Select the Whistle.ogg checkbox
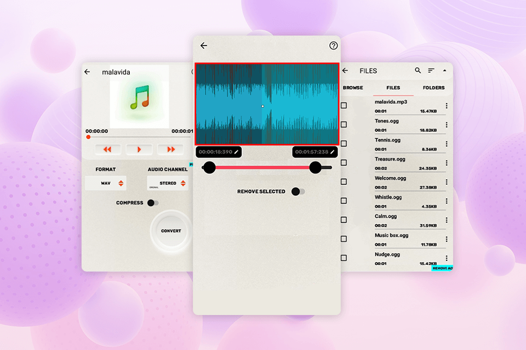This screenshot has height=350, width=526. pos(344,201)
